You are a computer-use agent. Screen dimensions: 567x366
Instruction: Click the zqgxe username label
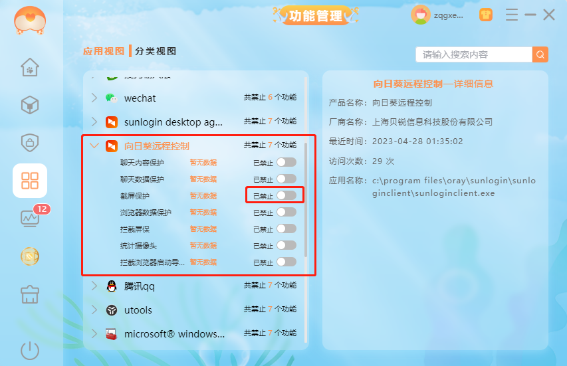tap(449, 15)
